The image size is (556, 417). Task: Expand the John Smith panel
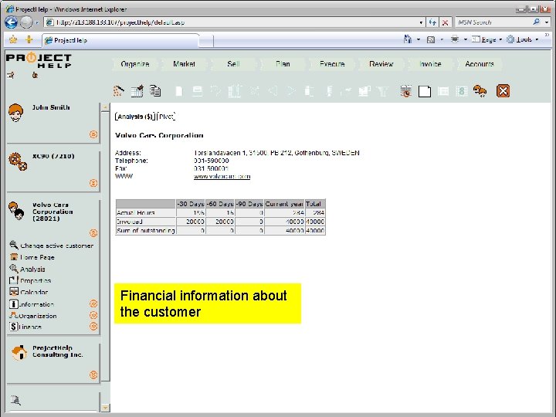click(x=93, y=134)
